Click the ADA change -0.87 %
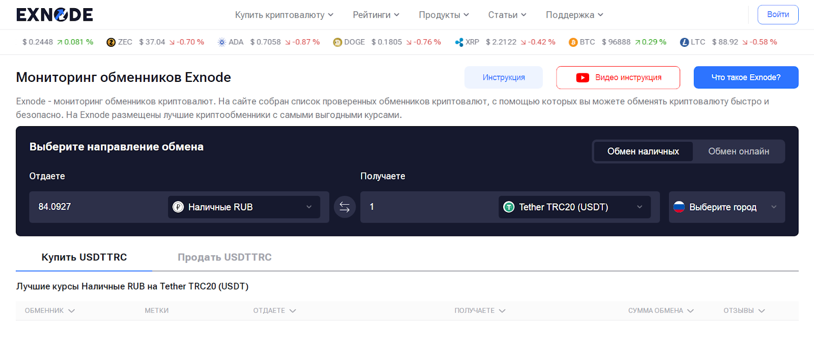This screenshot has width=814, height=357. [302, 42]
